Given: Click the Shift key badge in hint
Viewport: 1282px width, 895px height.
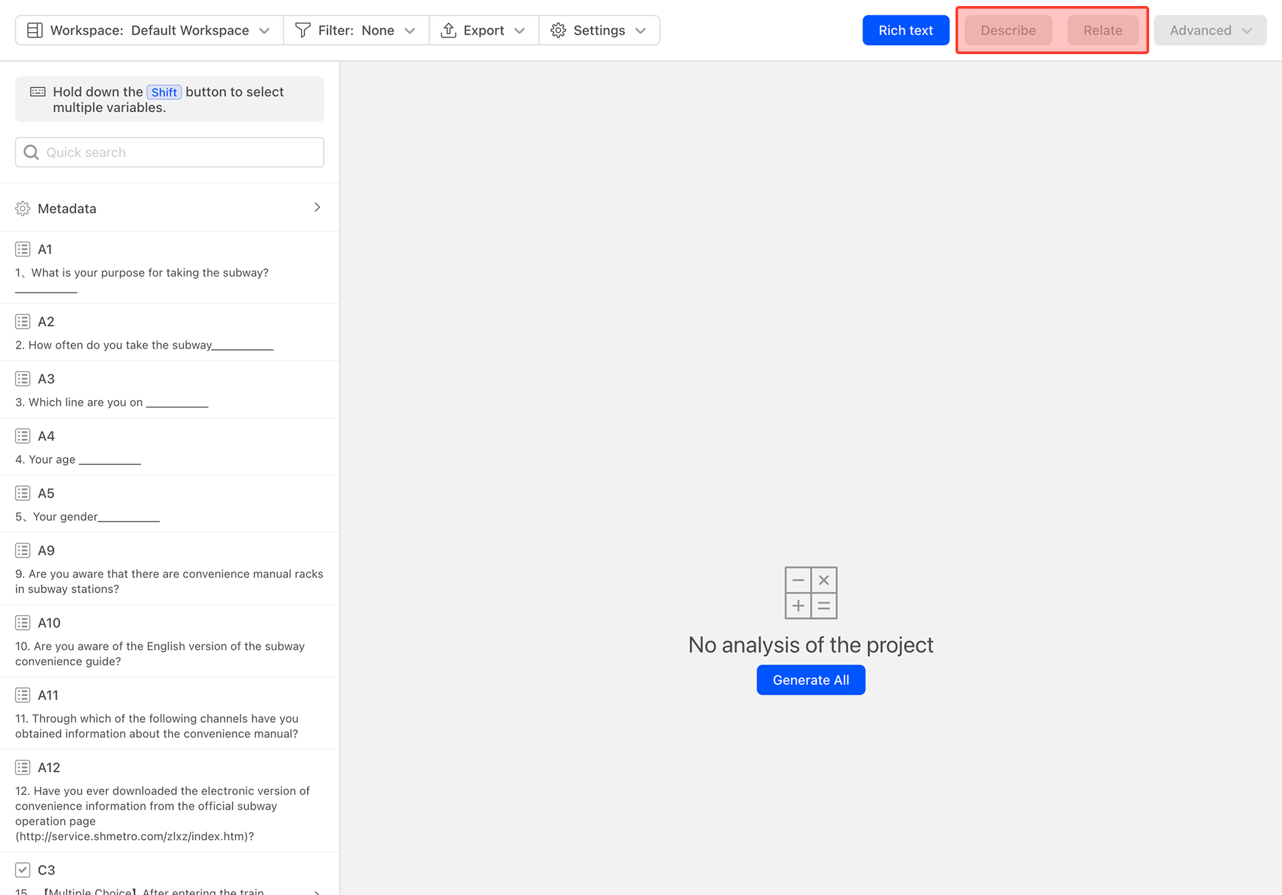Looking at the screenshot, I should 164,92.
